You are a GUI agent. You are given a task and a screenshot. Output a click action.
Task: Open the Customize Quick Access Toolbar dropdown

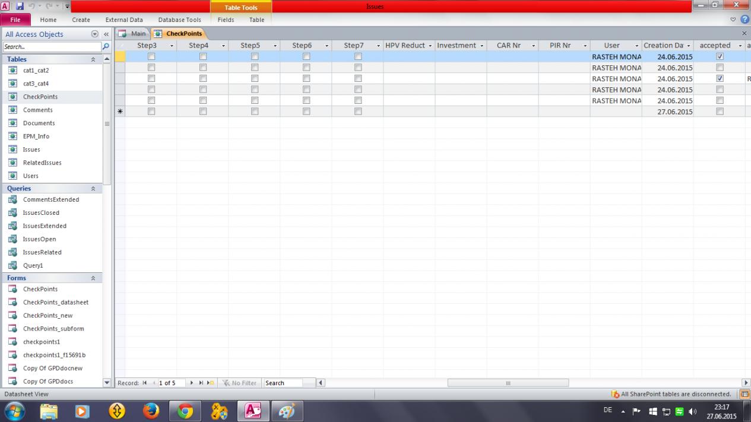(x=66, y=7)
